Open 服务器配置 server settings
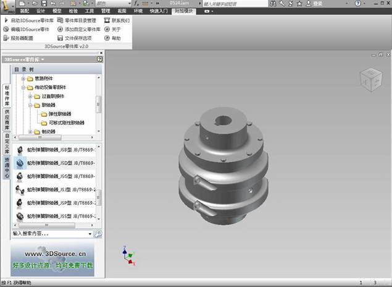392x287 pixels. click(19, 38)
